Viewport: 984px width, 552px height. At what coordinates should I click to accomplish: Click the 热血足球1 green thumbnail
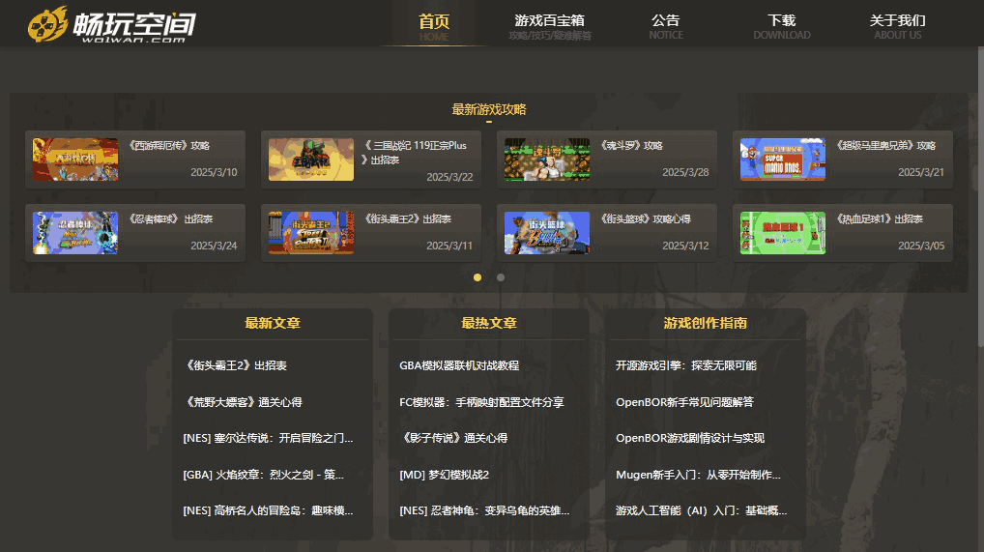(783, 233)
